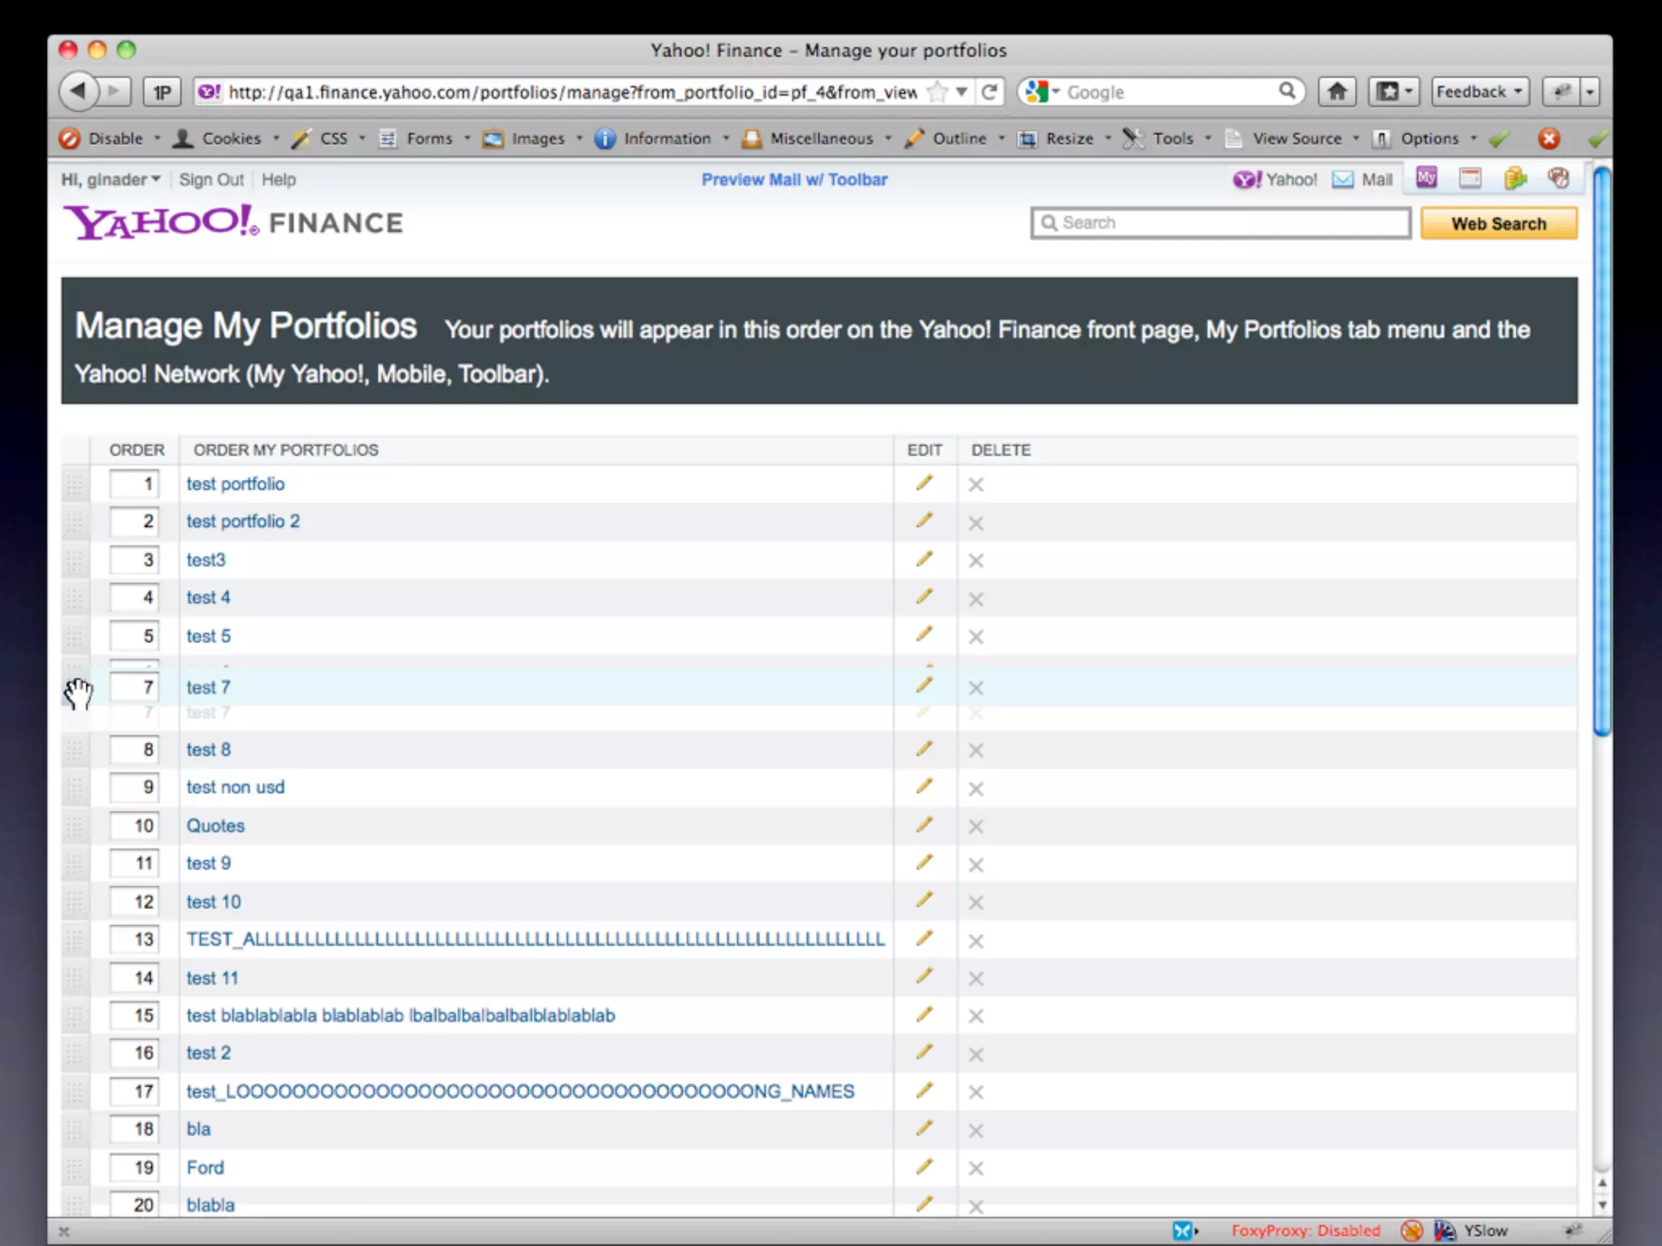Click the browser home icon
Screen dimensions: 1662x1246
[x=1337, y=92]
